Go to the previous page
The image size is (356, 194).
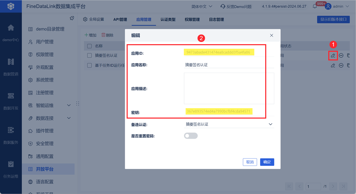pos(299,186)
